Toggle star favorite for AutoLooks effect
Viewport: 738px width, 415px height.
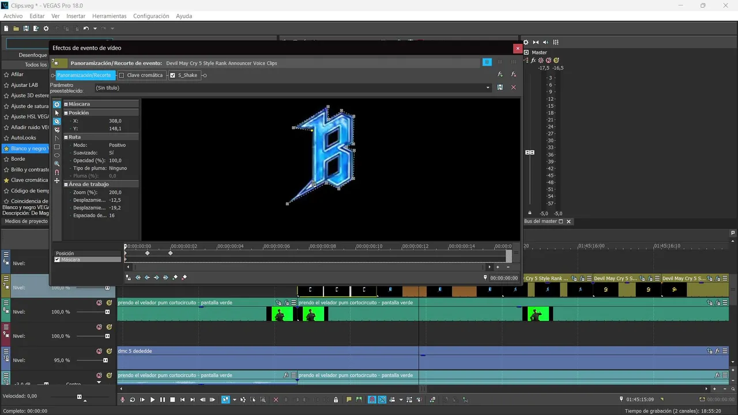click(x=6, y=138)
